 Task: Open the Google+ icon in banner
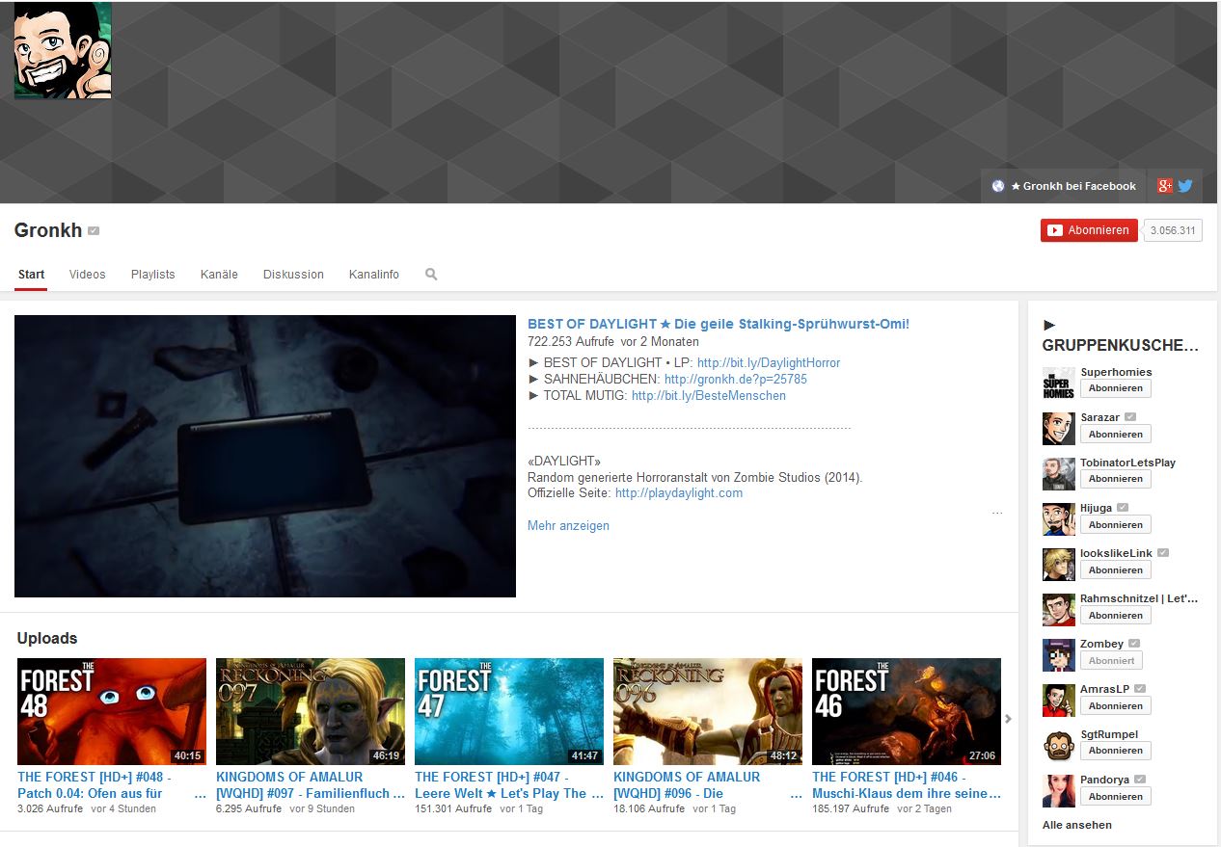click(x=1165, y=186)
